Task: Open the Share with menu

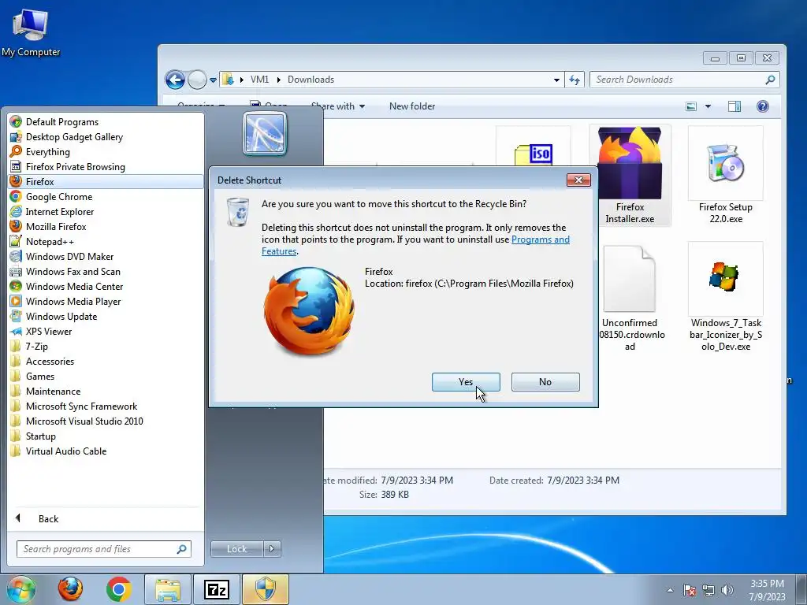Action: [338, 106]
